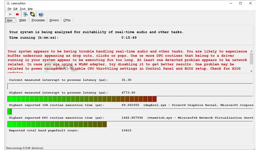This screenshot has height=150, width=260.
Task: Click 'Highest measured interrupt to process latency' label
Action: pyautogui.click(x=58, y=93)
